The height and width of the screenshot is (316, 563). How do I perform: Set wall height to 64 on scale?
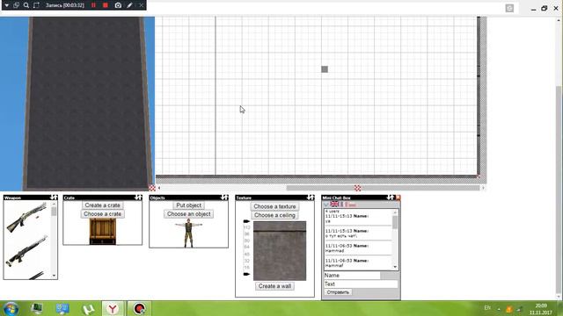pyautogui.click(x=246, y=247)
